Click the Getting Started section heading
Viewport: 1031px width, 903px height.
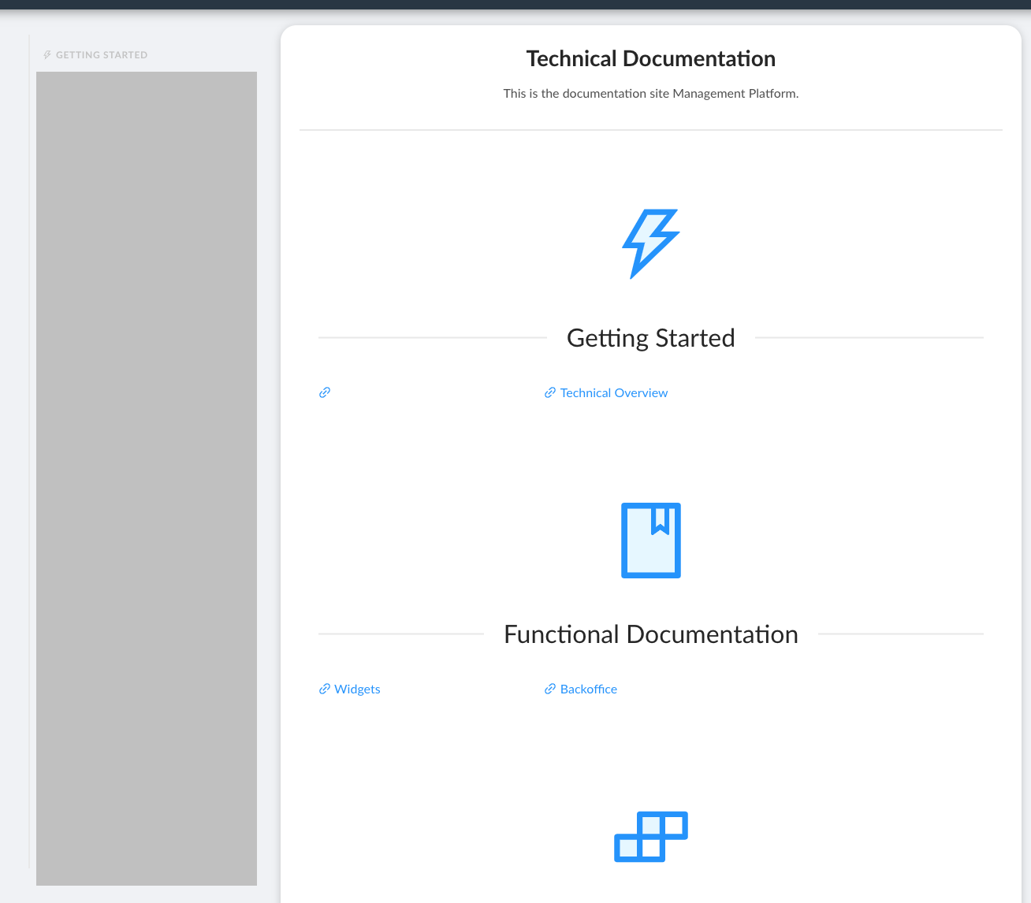click(x=651, y=338)
